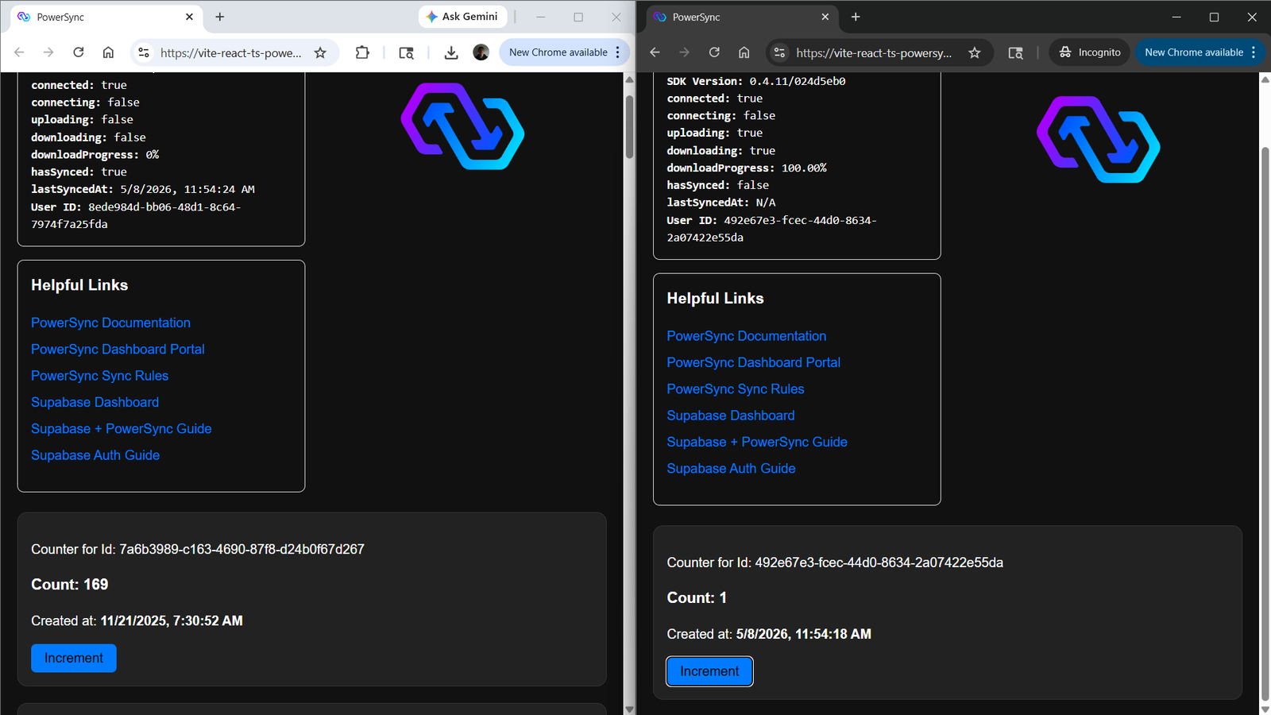Go forward in the left Chrome window
This screenshot has height=715, width=1271.
click(48, 52)
